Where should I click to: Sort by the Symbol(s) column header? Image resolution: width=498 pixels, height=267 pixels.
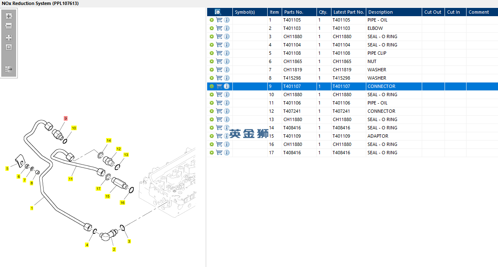point(250,12)
